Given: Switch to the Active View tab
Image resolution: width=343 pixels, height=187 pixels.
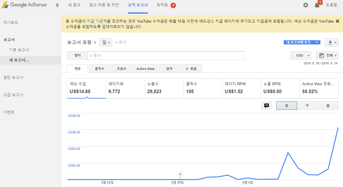Looking at the screenshot, I should tap(146, 69).
